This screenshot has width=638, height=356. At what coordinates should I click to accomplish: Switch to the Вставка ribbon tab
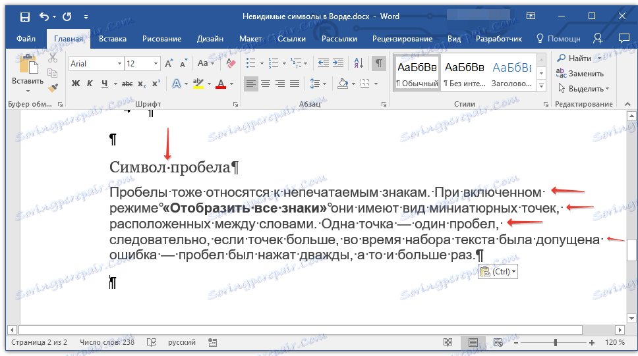click(x=112, y=39)
